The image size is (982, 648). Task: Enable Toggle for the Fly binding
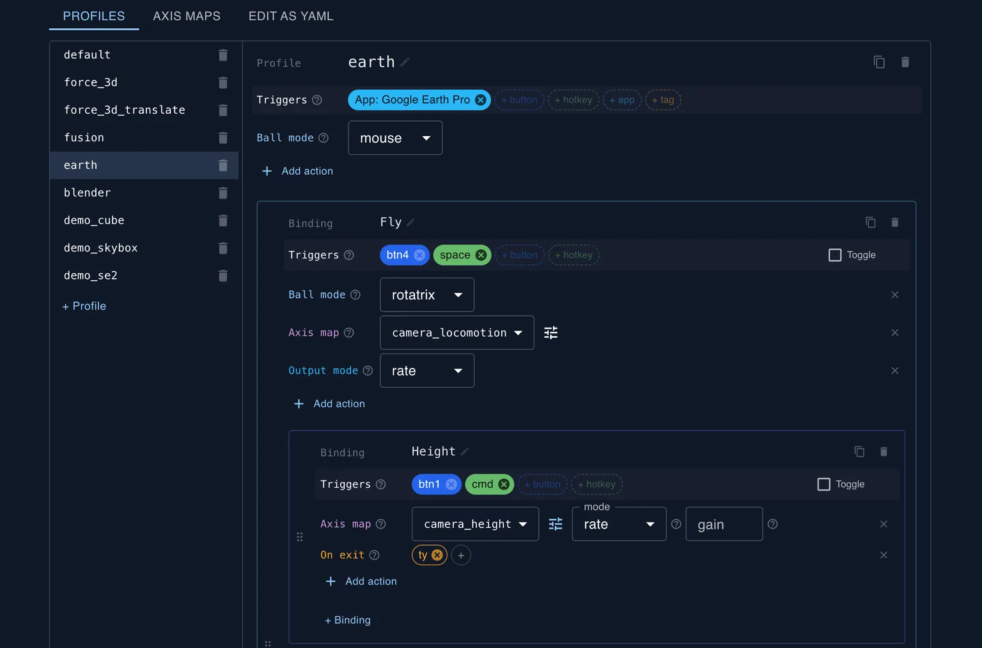835,255
